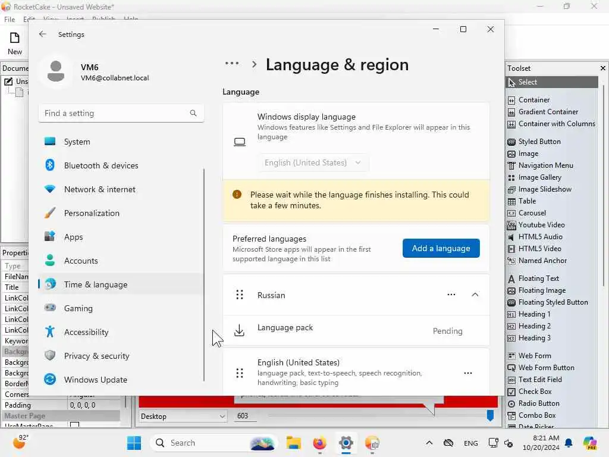Click New document icon in RocketCake

click(15, 43)
